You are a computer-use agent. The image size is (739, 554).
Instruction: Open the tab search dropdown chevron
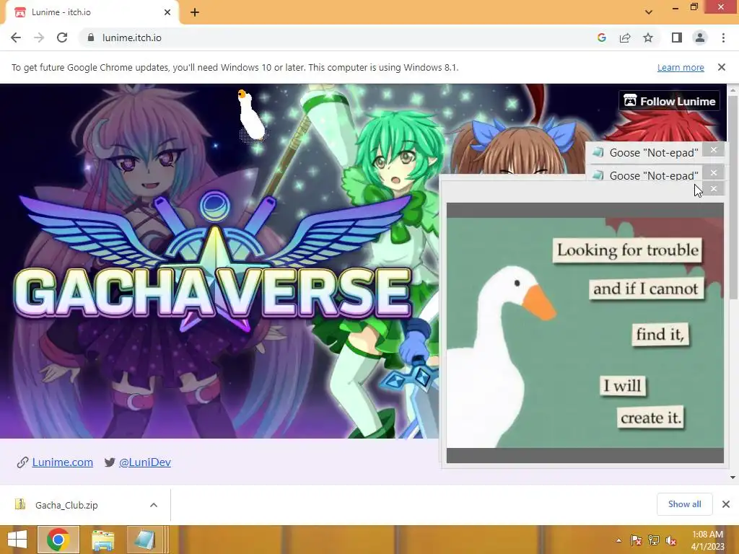click(x=649, y=12)
